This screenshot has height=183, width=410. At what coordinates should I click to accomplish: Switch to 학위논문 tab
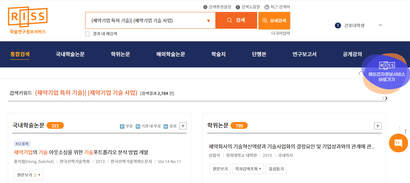[120, 54]
